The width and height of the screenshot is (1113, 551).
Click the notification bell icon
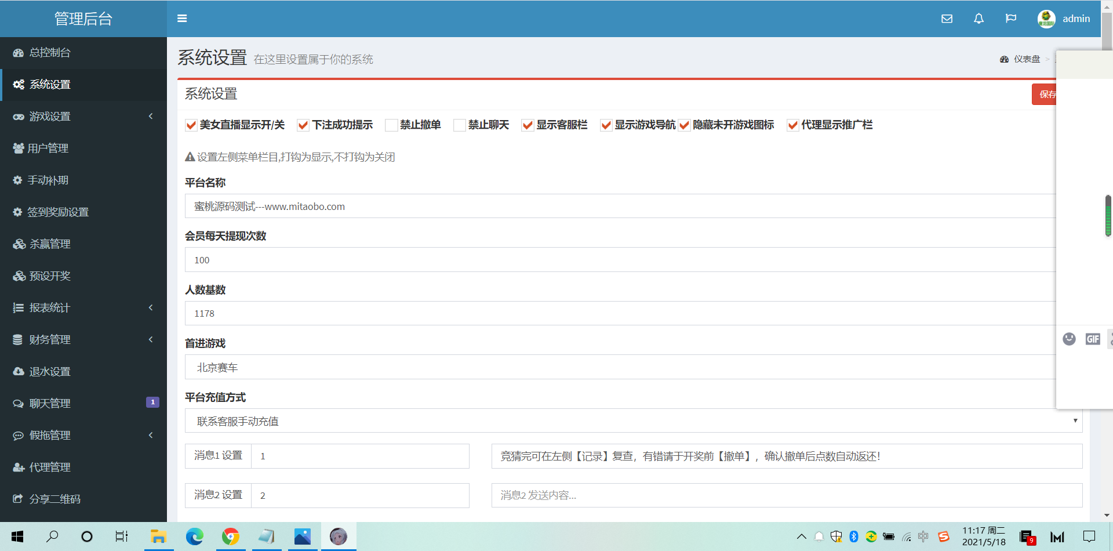(x=979, y=19)
